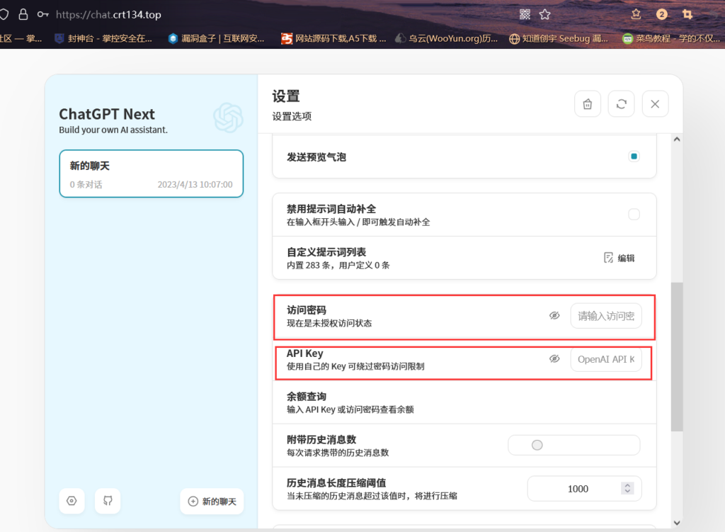725x532 pixels.
Task: Click the trash clear-all-data icon
Action: pyautogui.click(x=588, y=104)
